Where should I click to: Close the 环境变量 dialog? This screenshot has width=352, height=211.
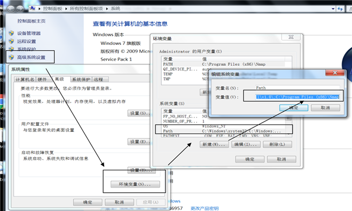coord(291,37)
